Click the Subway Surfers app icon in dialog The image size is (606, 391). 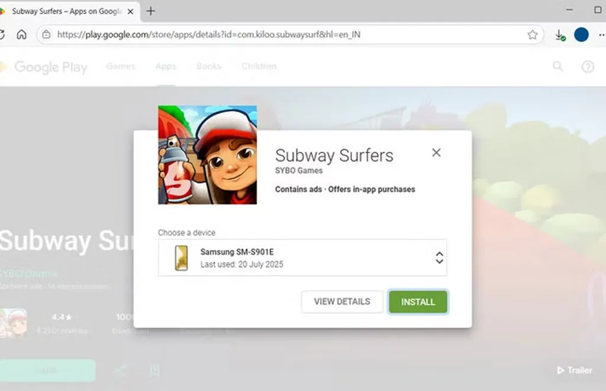click(x=208, y=155)
